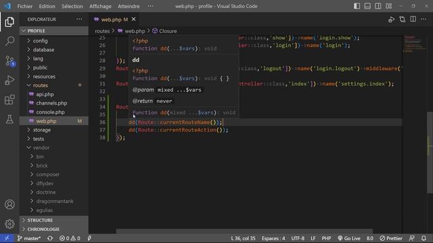The height and width of the screenshot is (243, 433).
Task: Click the feedback icon in status bar
Action: coord(412,238)
